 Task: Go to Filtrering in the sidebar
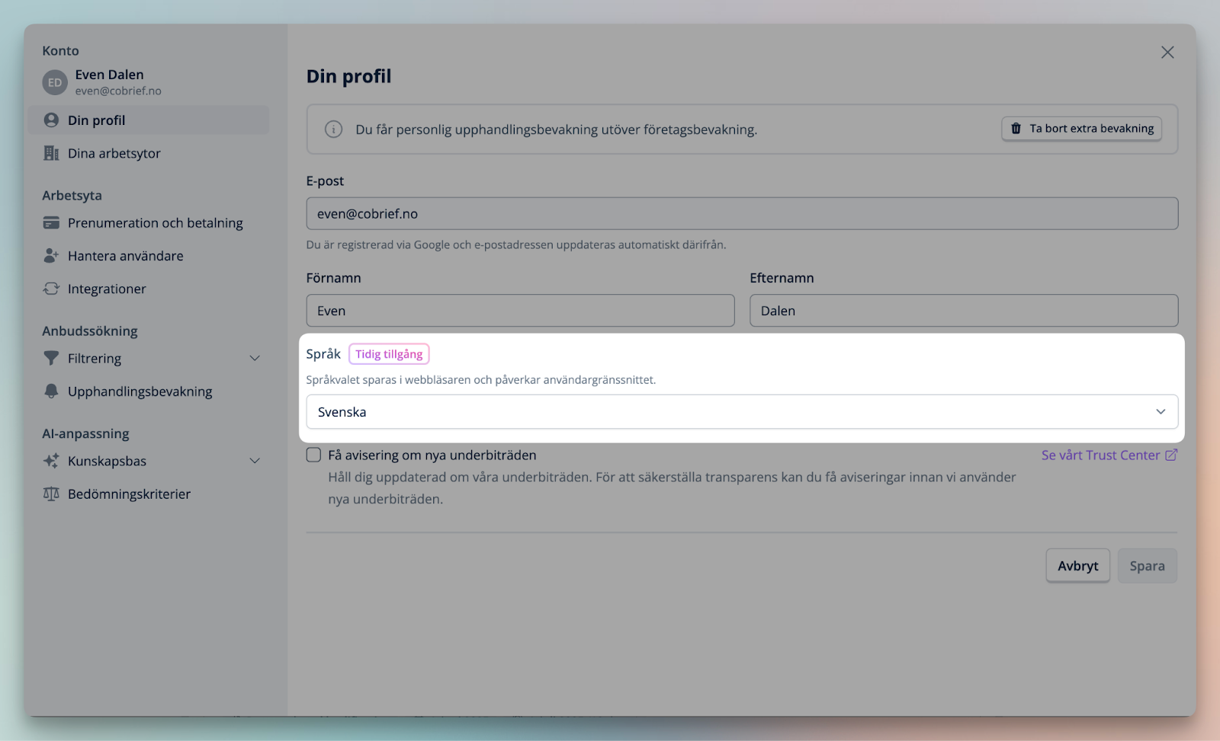click(x=95, y=359)
